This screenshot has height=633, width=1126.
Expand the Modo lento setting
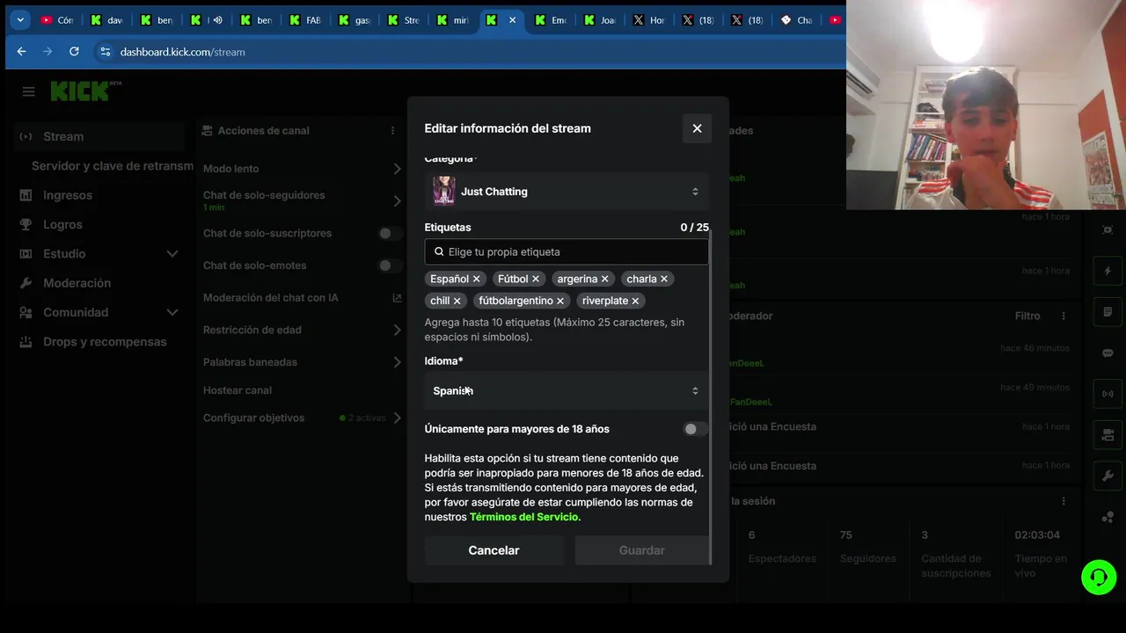coord(397,169)
